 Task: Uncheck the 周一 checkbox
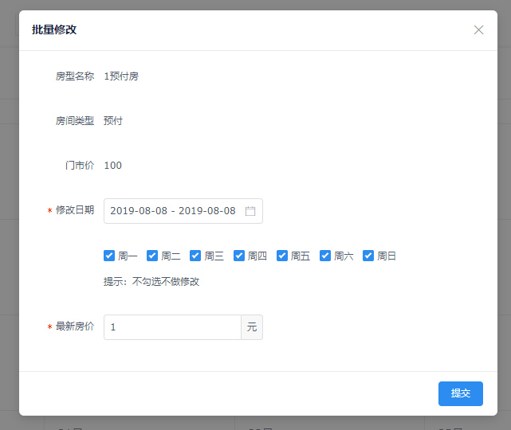pos(109,256)
